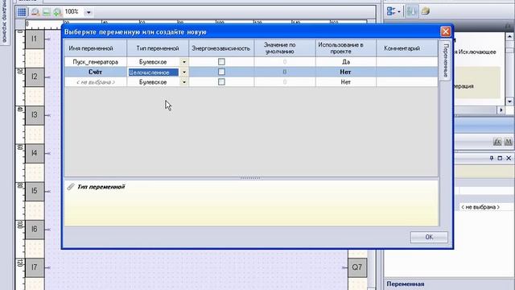This screenshot has width=515, height=290.
Task: Sort by Тип переменной column header
Action: (158, 48)
